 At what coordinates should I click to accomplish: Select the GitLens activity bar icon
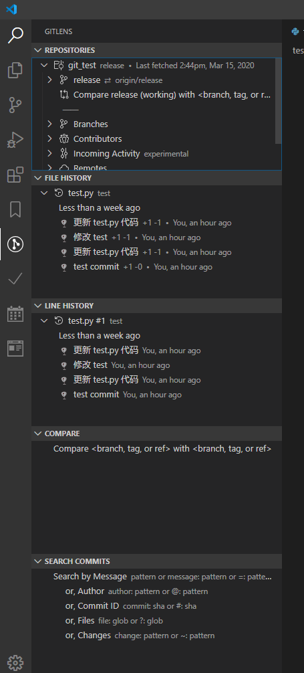tap(15, 244)
